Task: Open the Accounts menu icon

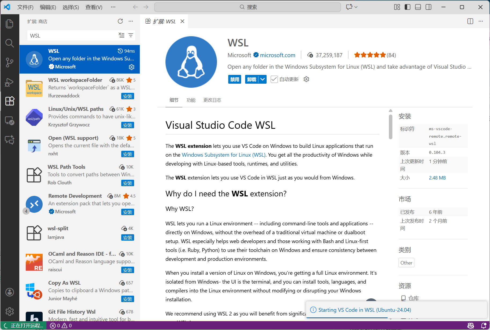Action: (x=10, y=292)
